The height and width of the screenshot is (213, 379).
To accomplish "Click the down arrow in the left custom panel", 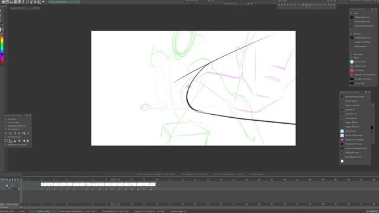I will pyautogui.click(x=20, y=141).
